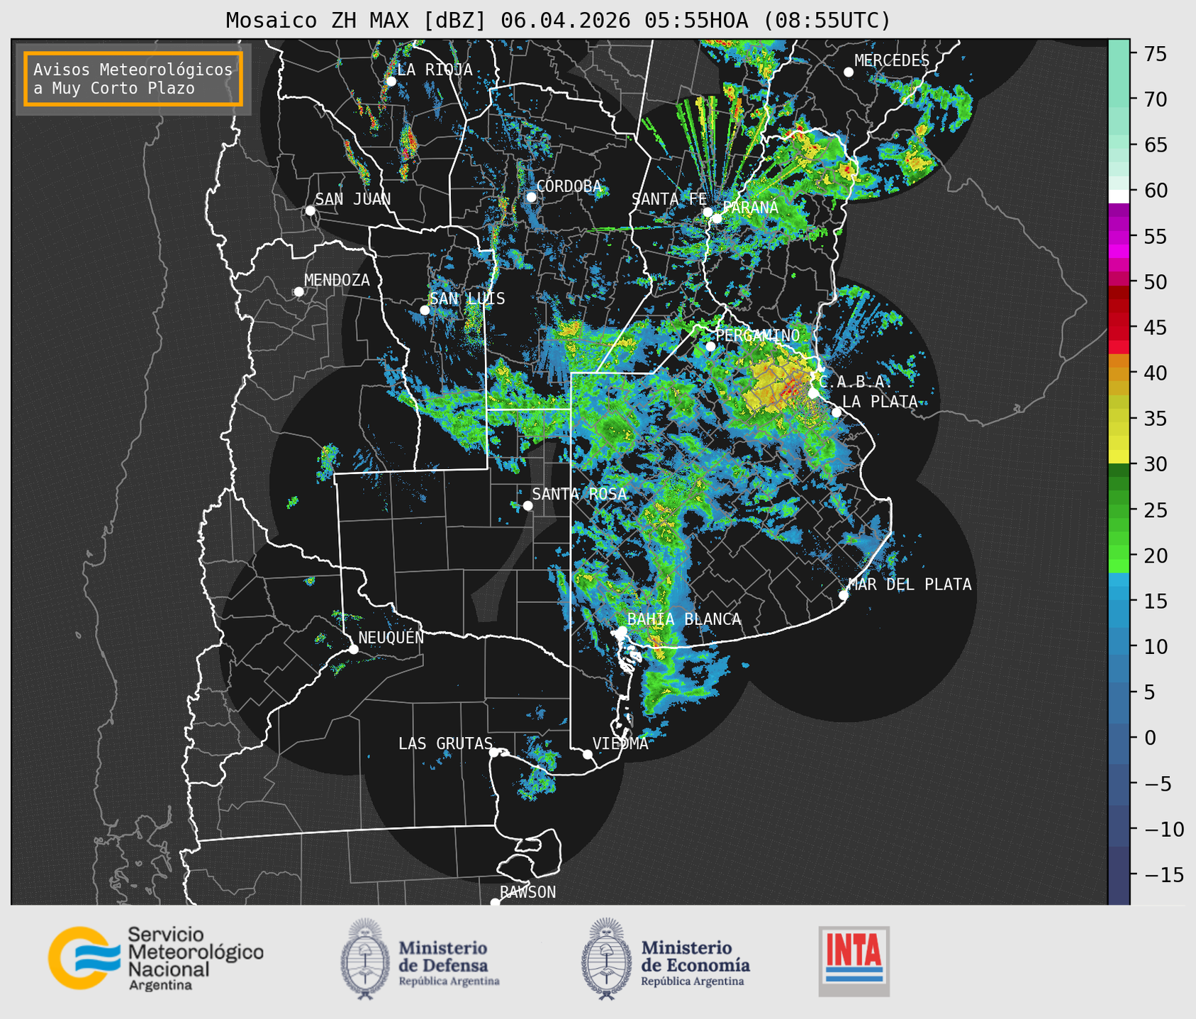1196x1019 pixels.
Task: Select the MENDOZA city marker
Action: pos(299,292)
